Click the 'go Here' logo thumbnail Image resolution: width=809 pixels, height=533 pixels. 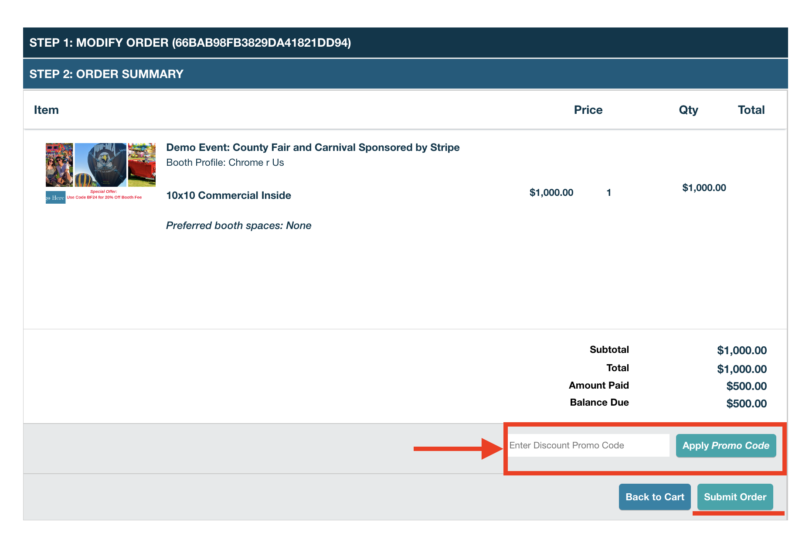(x=55, y=197)
